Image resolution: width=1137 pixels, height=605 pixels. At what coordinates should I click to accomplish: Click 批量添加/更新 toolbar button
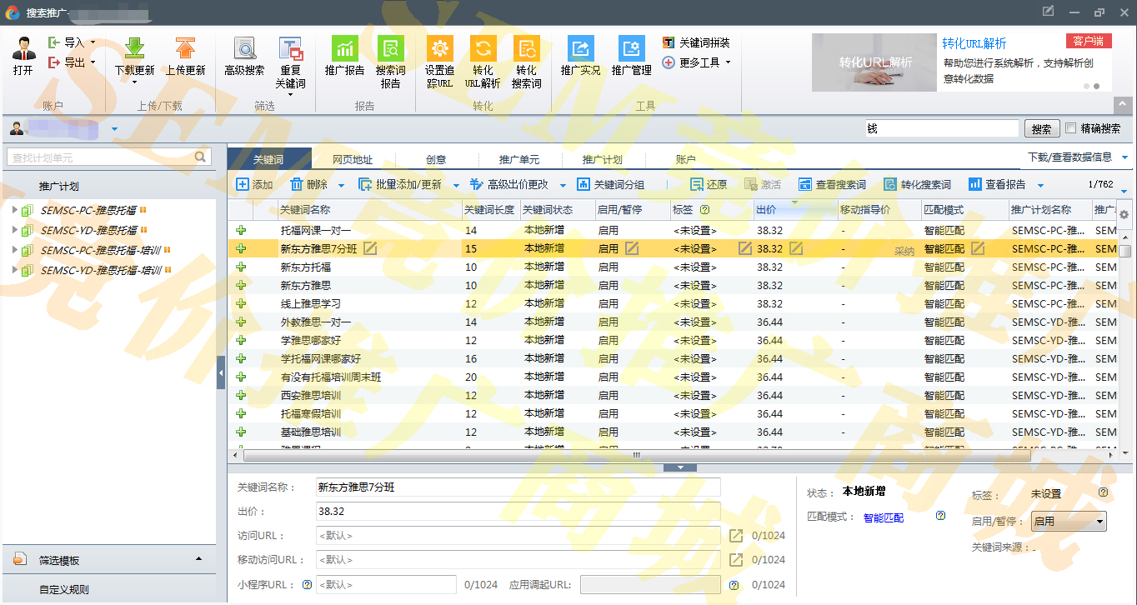[400, 185]
